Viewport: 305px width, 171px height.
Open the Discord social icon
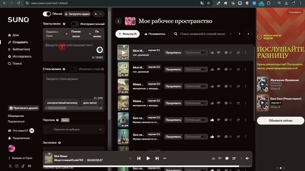click(30, 166)
